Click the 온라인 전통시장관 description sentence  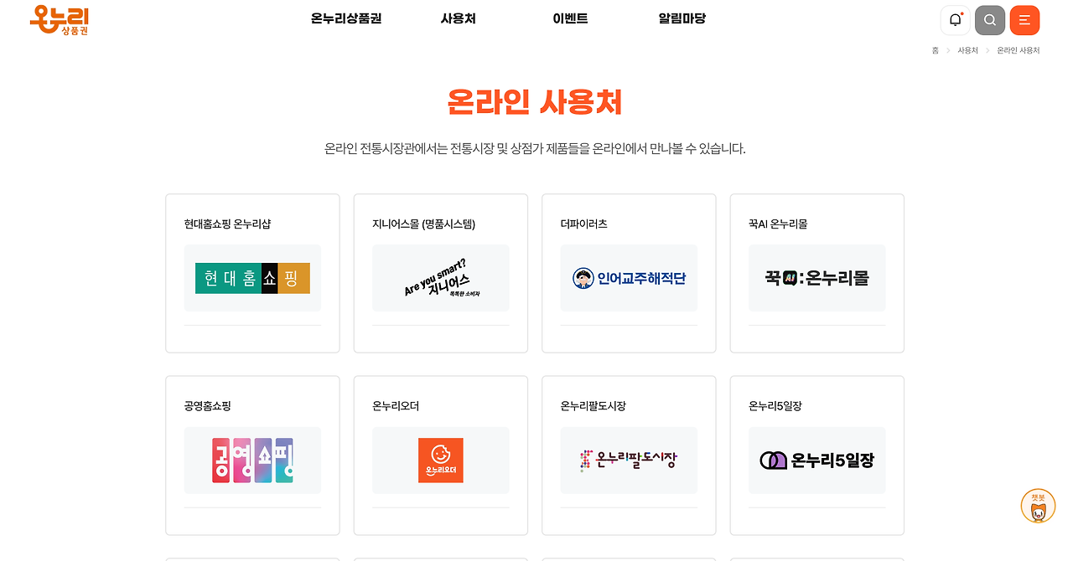click(535, 149)
